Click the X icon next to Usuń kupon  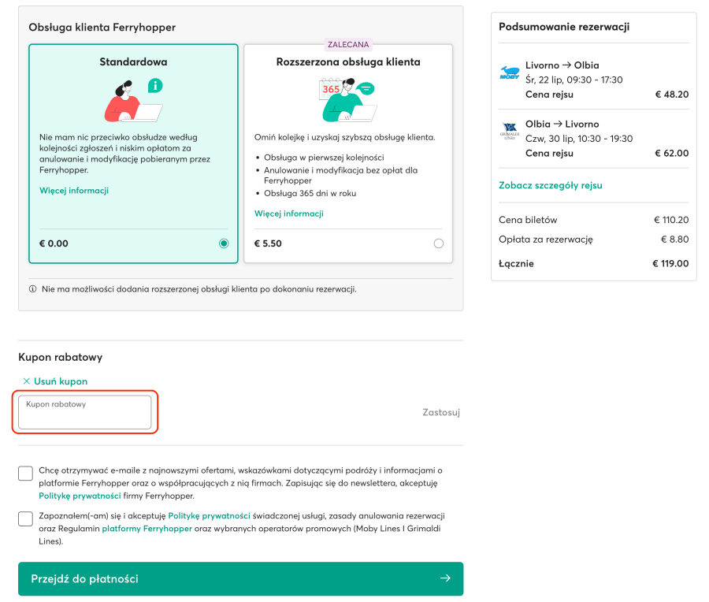coord(27,381)
